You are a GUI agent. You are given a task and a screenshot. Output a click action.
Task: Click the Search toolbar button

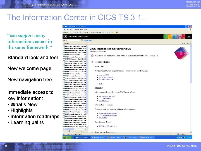85,32
